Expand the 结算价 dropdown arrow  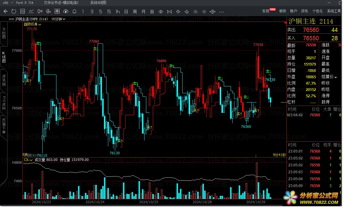pos(336,77)
